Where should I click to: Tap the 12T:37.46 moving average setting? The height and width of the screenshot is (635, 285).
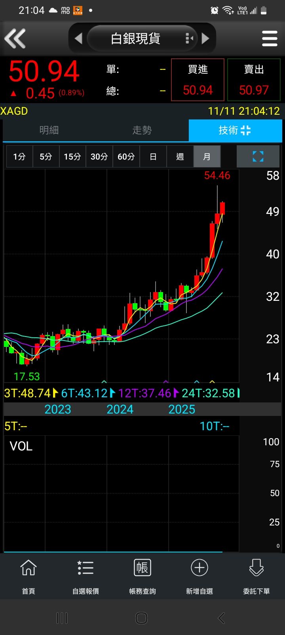point(148,393)
